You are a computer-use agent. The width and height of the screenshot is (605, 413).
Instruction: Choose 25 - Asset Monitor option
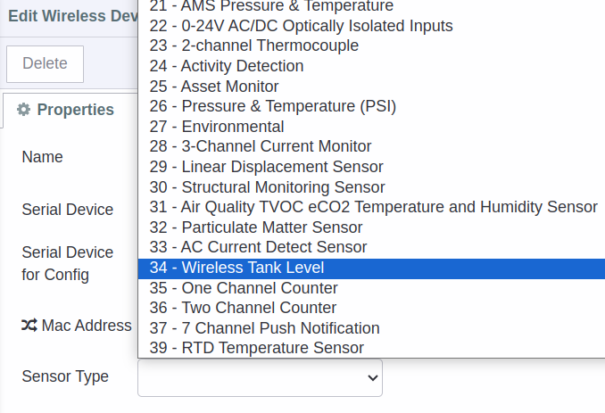click(371, 87)
